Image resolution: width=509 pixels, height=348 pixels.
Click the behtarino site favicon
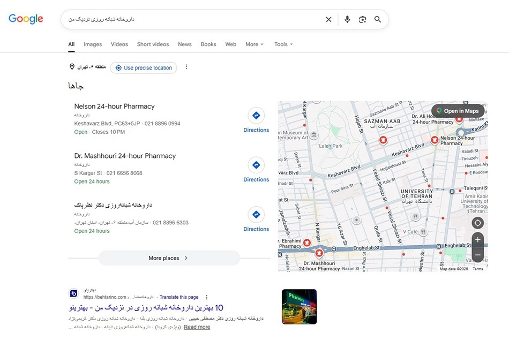(x=74, y=293)
